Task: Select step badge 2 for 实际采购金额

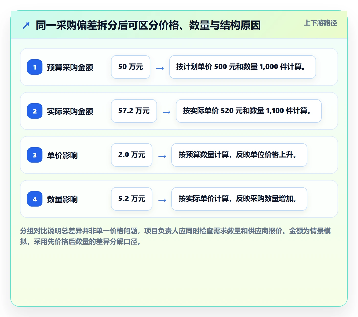Action: tap(35, 111)
